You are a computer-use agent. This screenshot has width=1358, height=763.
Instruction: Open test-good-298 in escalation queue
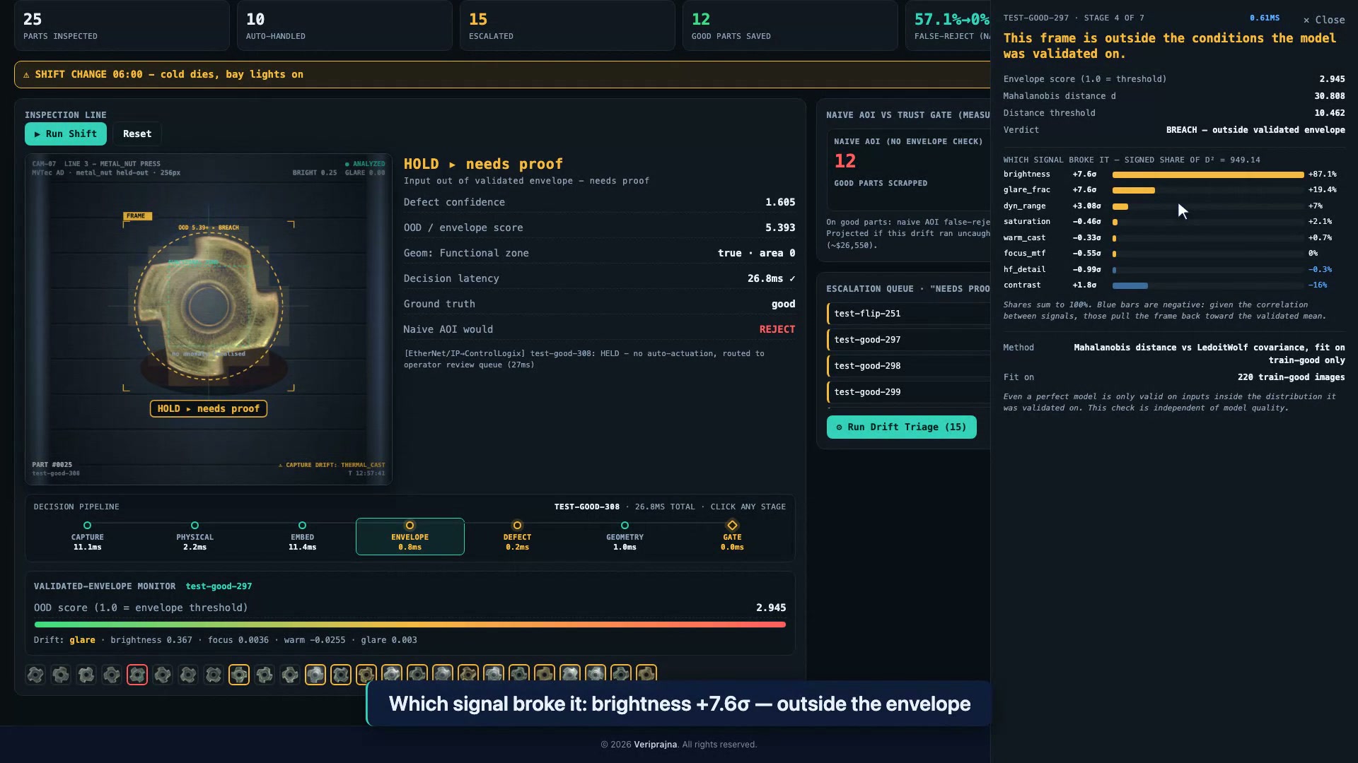point(909,365)
